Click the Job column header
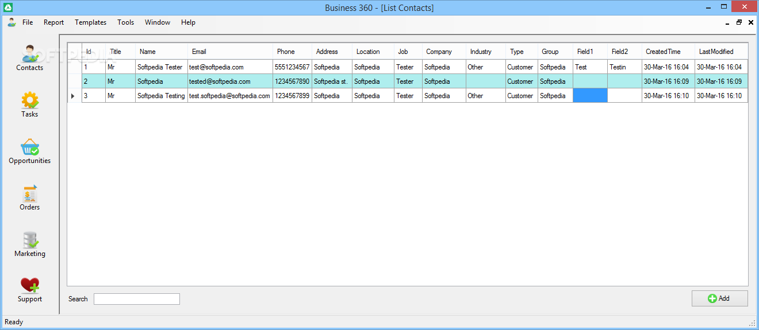The image size is (759, 330). click(408, 51)
